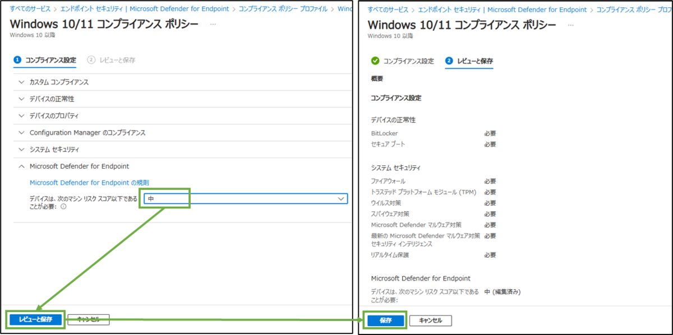Select レビューと保存 step tab in right window
The image size is (673, 335).
469,61
